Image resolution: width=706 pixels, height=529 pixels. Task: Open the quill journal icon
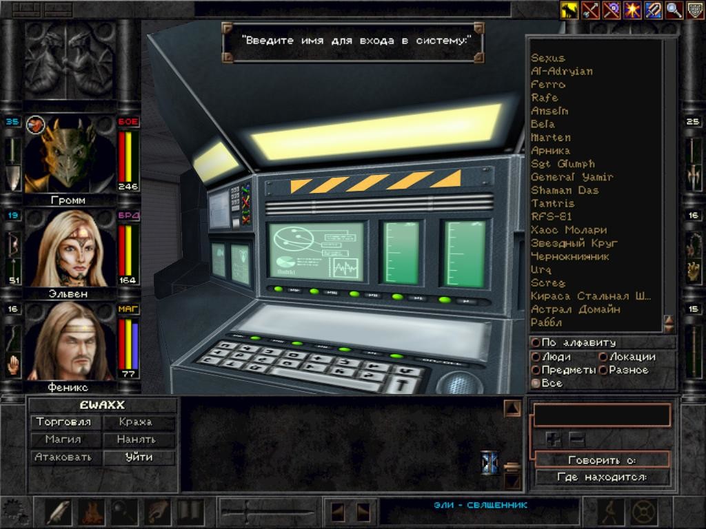pos(59,512)
